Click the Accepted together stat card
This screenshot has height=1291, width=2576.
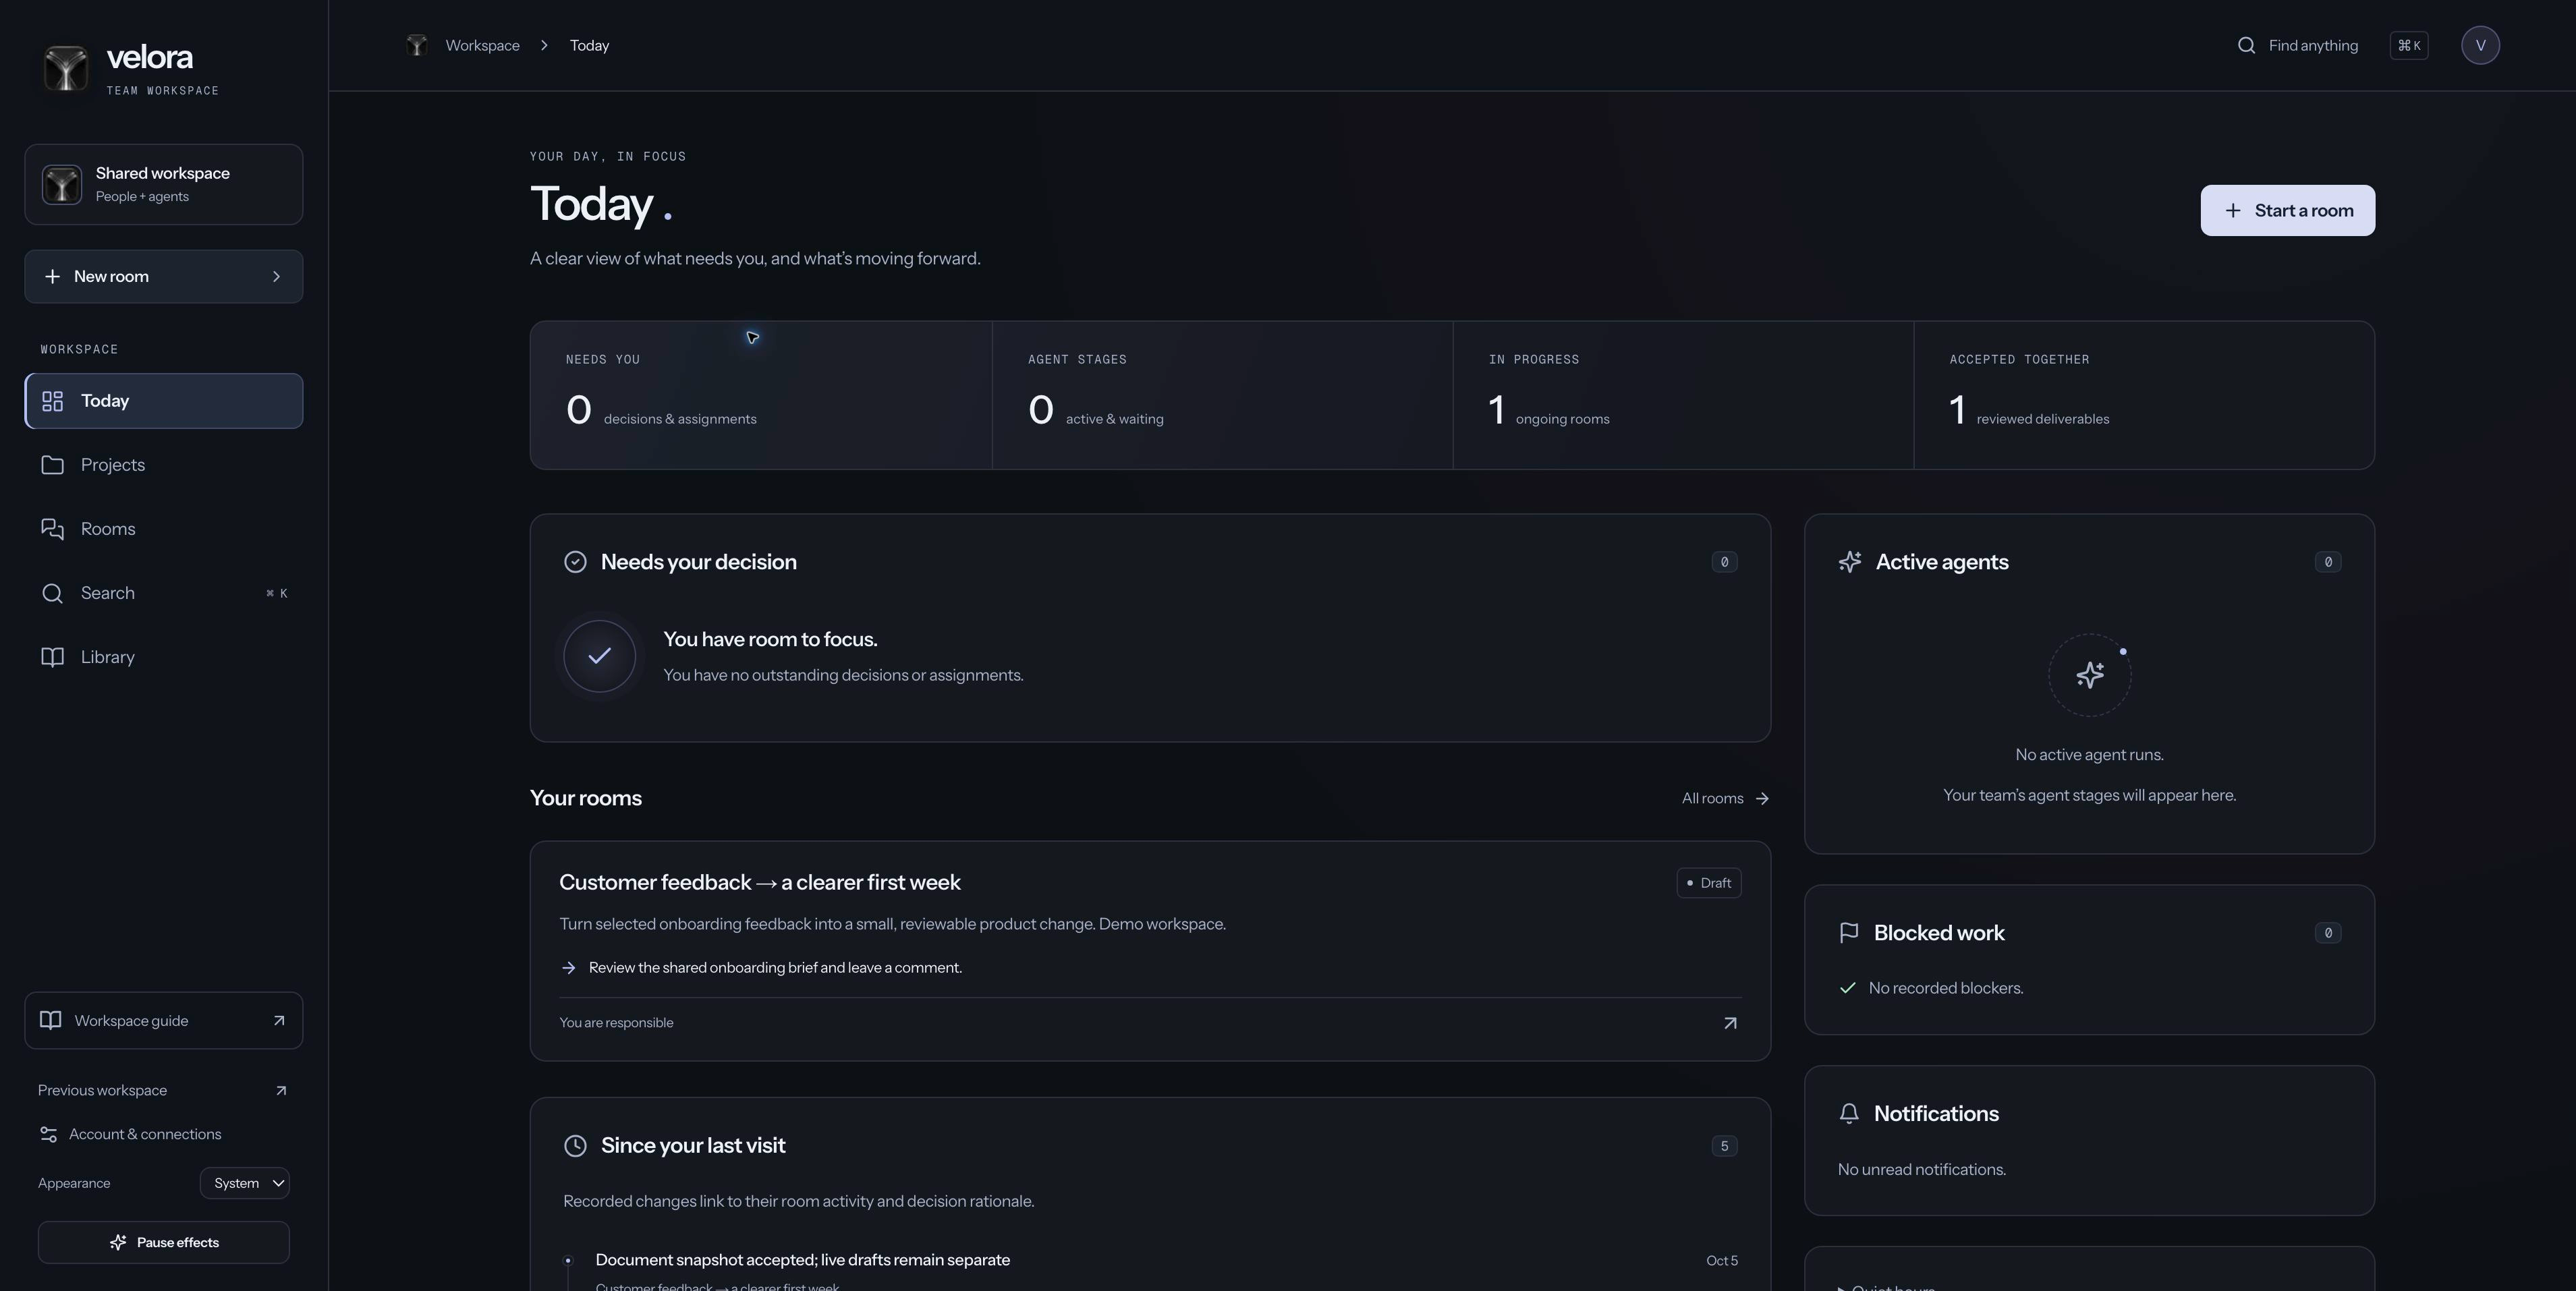pyautogui.click(x=2144, y=395)
